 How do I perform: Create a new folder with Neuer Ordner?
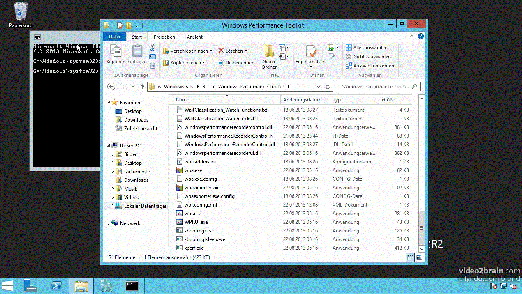[x=269, y=57]
